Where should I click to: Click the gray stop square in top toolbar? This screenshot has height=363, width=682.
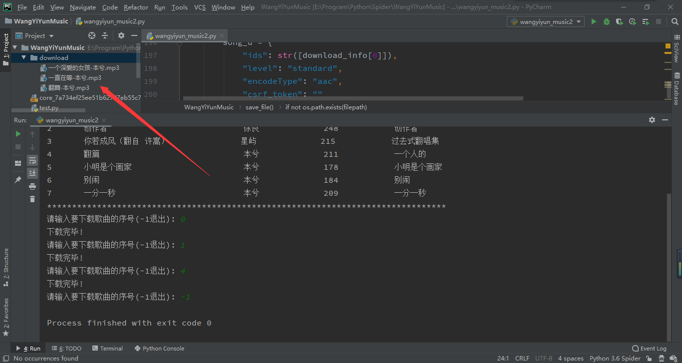pos(659,21)
